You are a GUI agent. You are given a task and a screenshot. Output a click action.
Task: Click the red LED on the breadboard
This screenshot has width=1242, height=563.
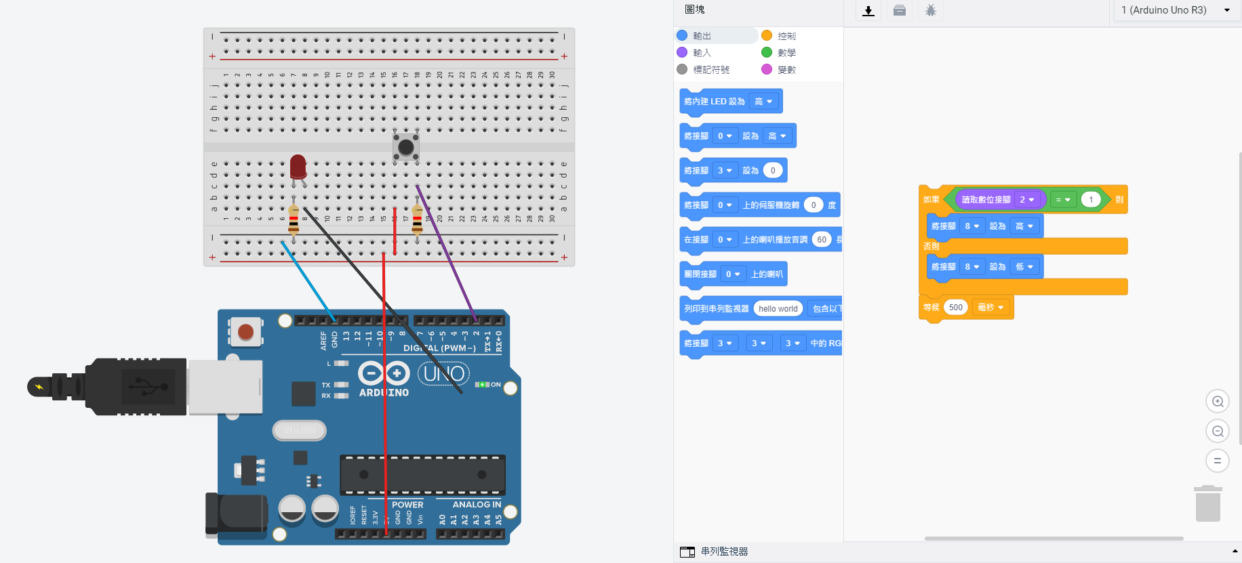298,167
